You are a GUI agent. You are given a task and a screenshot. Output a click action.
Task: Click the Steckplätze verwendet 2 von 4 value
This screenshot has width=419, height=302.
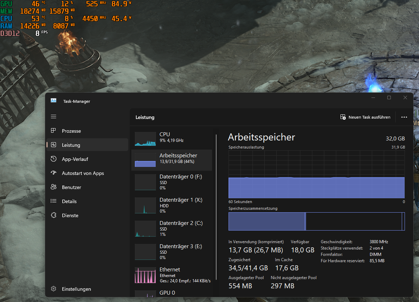[x=376, y=248]
